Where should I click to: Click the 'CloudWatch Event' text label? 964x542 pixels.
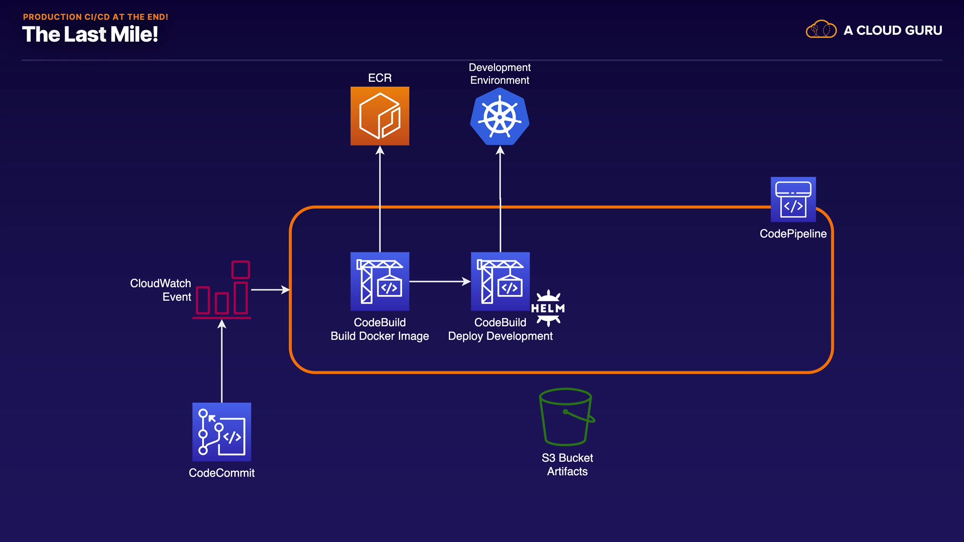(161, 290)
